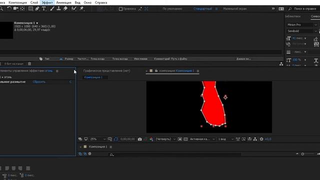Click the label tag column icon
320x180 pixels.
click(41, 59)
